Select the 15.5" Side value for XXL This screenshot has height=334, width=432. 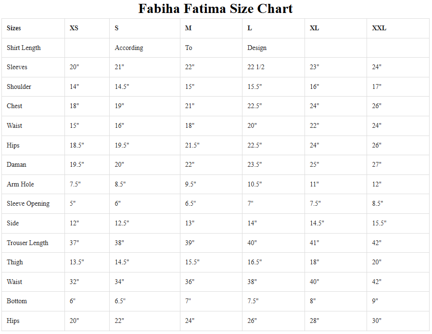379,223
